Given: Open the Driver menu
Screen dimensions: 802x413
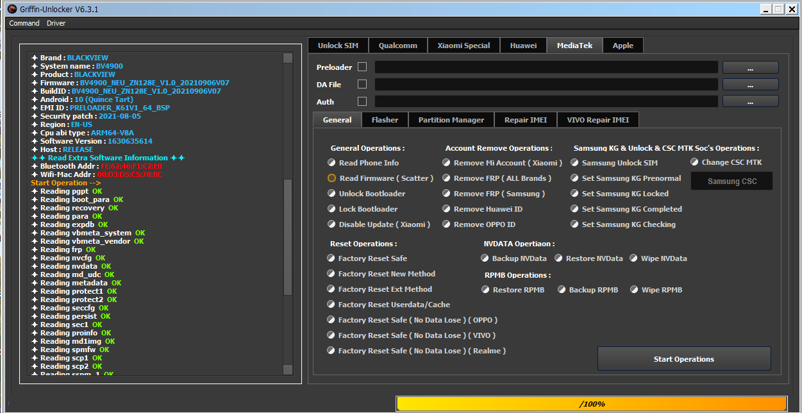Looking at the screenshot, I should coord(56,23).
